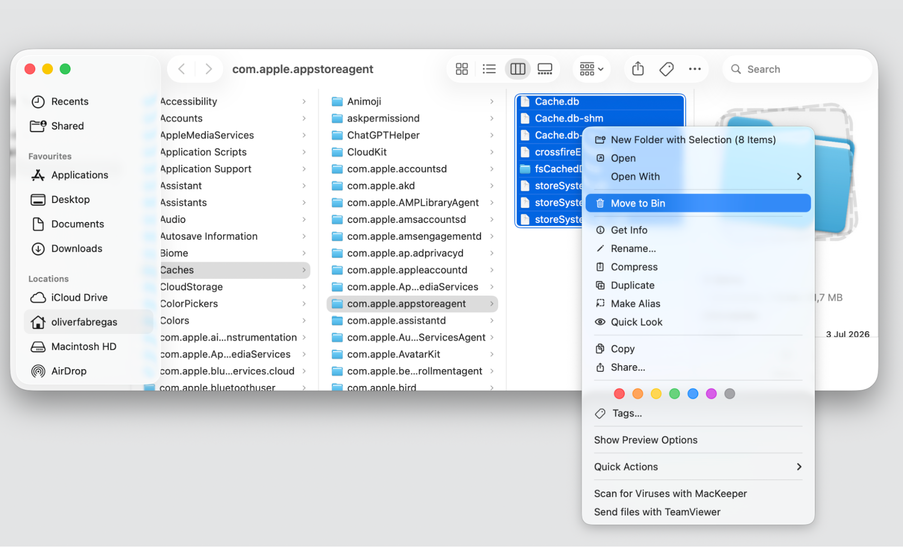Open the com.apple.AvatarKit folder

pyautogui.click(x=412, y=354)
